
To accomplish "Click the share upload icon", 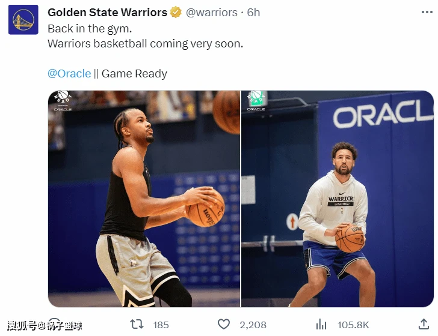I will point(424,324).
